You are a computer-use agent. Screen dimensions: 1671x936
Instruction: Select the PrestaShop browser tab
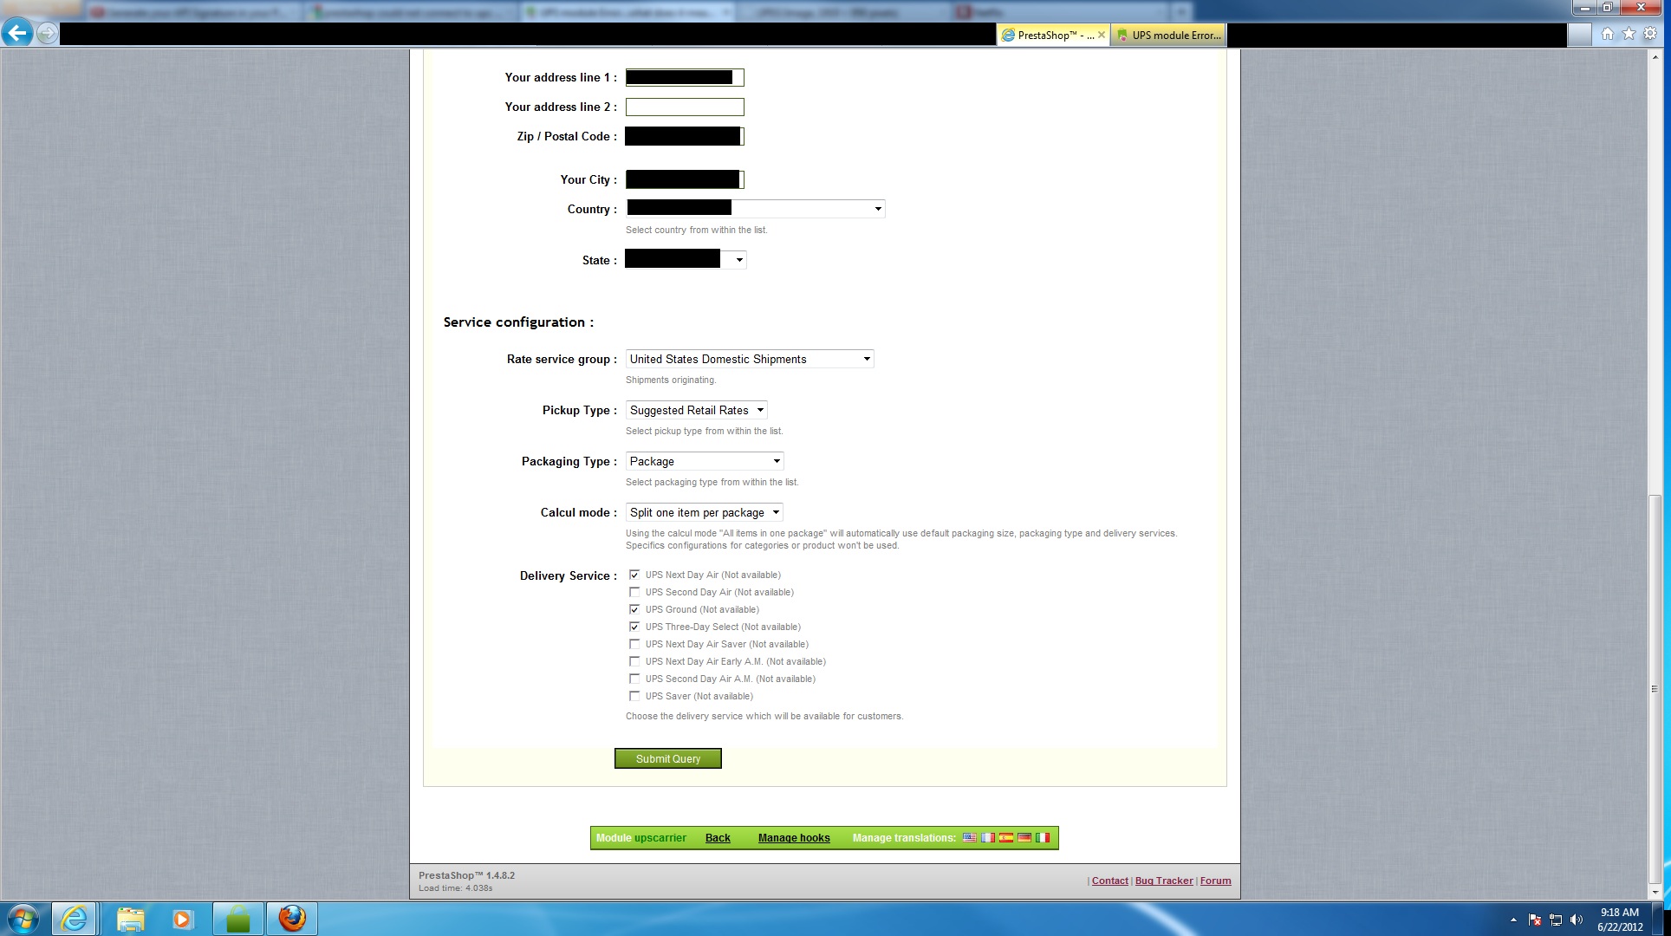tap(1047, 35)
